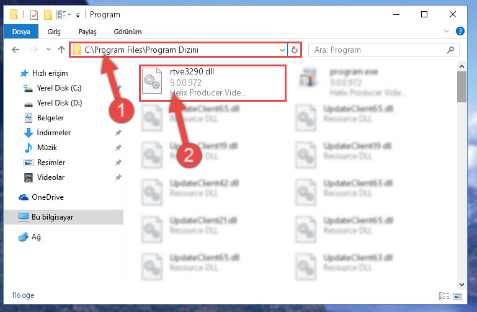Open the Görünüm ribbon tab
The height and width of the screenshot is (312, 477).
click(128, 32)
